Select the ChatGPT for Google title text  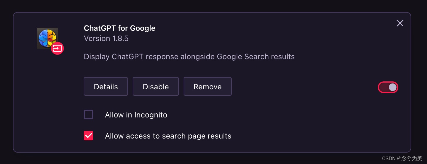point(119,28)
